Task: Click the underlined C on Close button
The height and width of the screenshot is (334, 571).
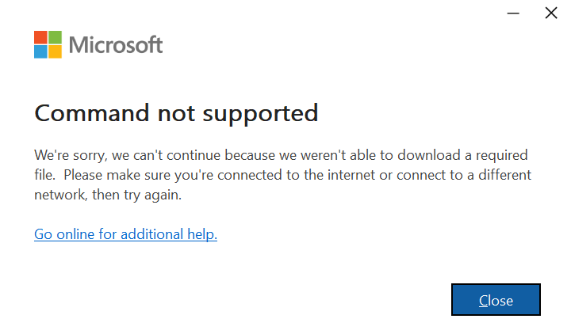Action: click(483, 301)
